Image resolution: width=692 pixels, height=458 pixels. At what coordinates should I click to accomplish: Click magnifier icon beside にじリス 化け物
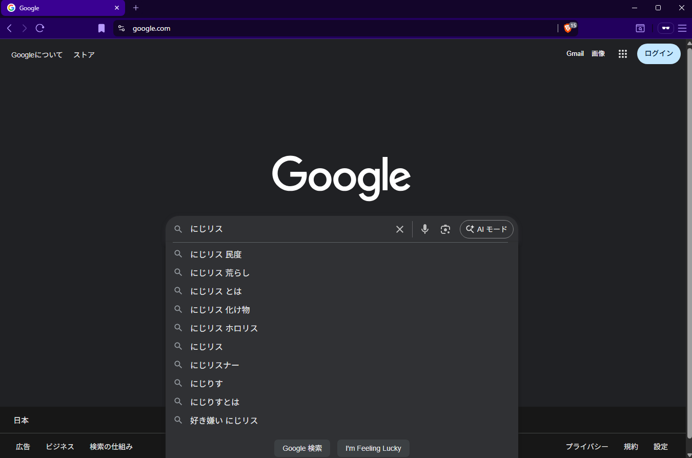[x=178, y=309]
